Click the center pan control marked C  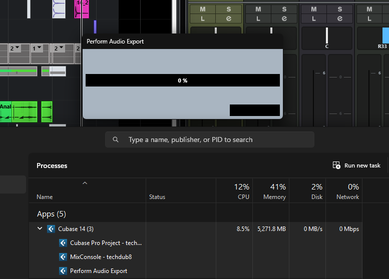(327, 38)
